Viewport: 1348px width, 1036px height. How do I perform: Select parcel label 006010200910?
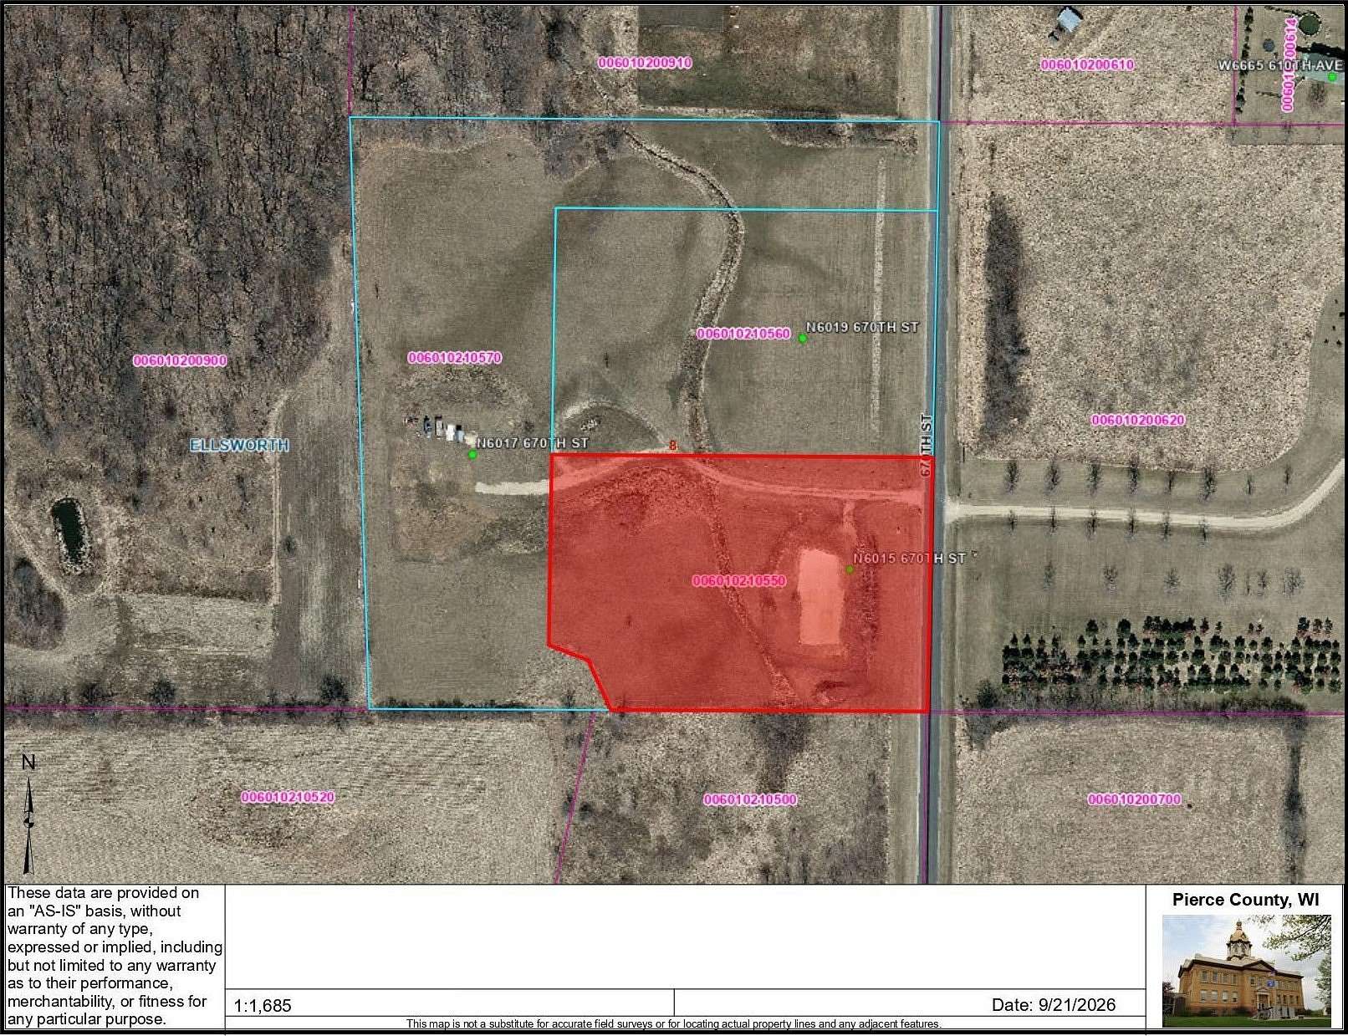pyautogui.click(x=646, y=63)
